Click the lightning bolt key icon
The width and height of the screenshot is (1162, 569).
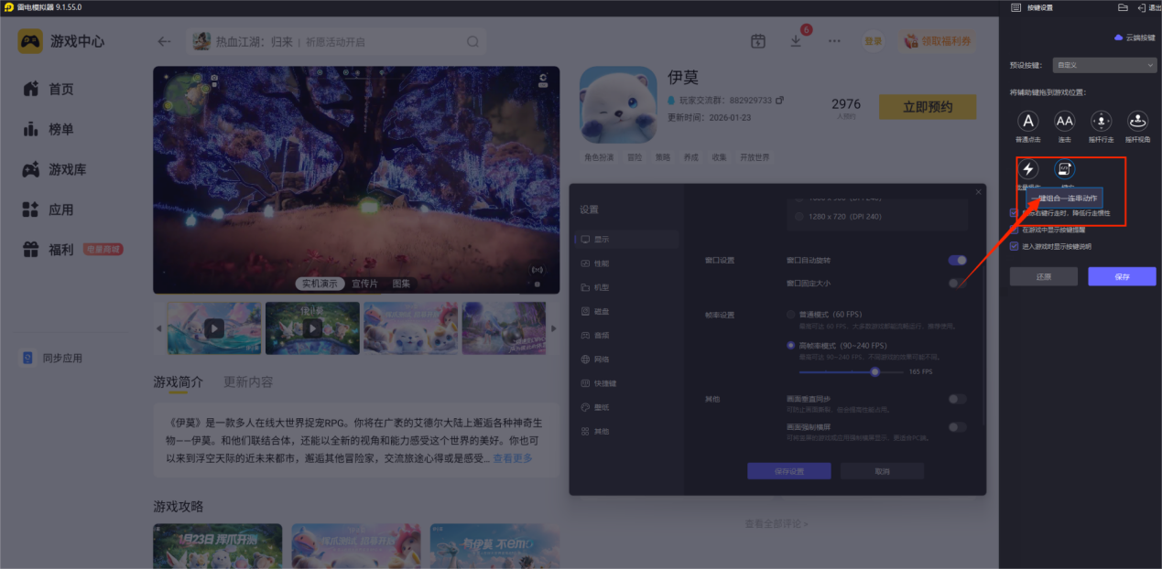[x=1028, y=169]
